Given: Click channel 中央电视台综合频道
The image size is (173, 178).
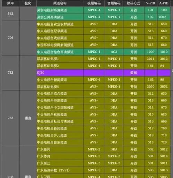Looking at the screenshot, I should (x=60, y=94).
